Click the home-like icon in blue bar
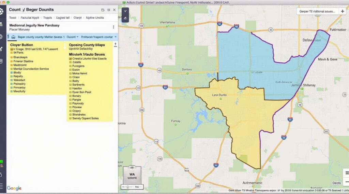Viewport: 349px width, 194px height. pyautogui.click(x=13, y=37)
